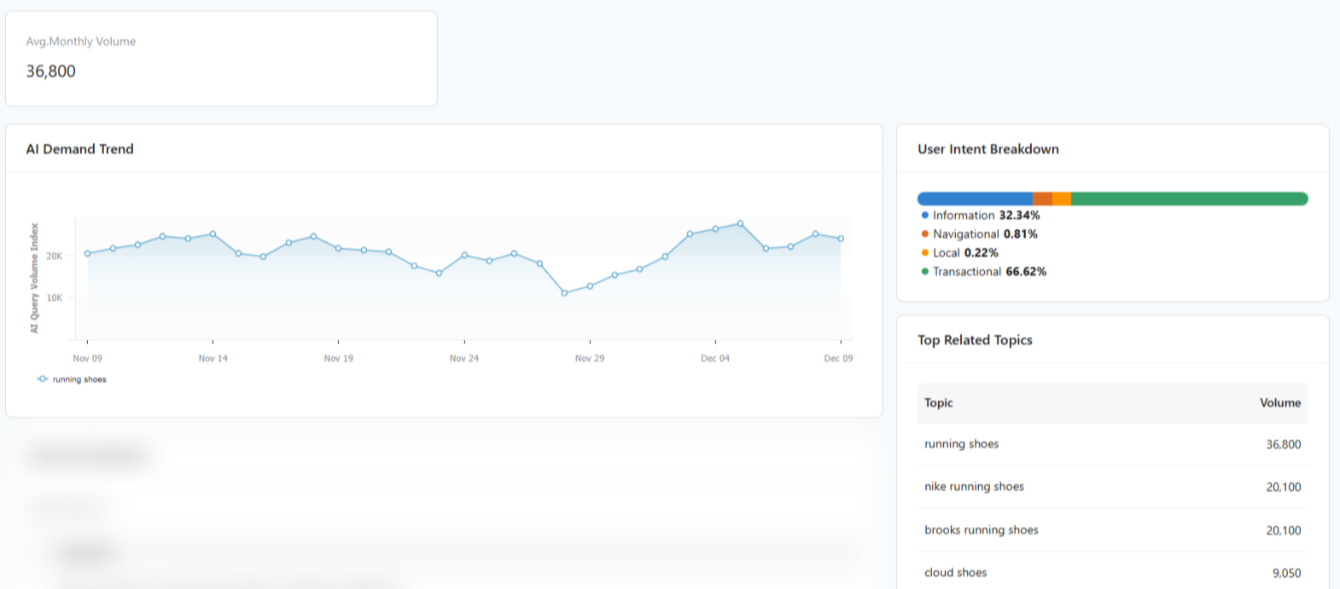Sort by the Volume column header
Viewport: 1340px width, 589px height.
pyautogui.click(x=1279, y=403)
